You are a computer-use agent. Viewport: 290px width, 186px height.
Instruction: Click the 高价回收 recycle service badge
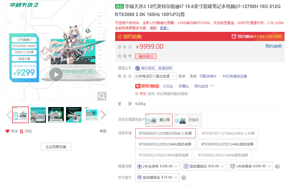[x=154, y=68]
